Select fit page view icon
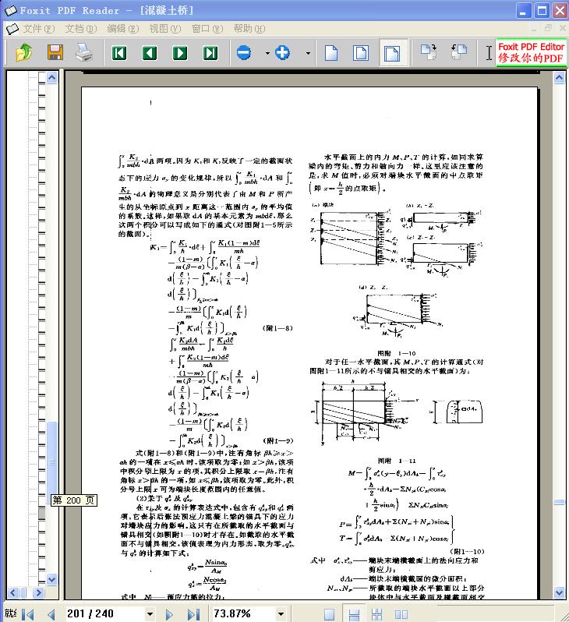Image resolution: width=569 pixels, height=622 pixels. coord(361,53)
